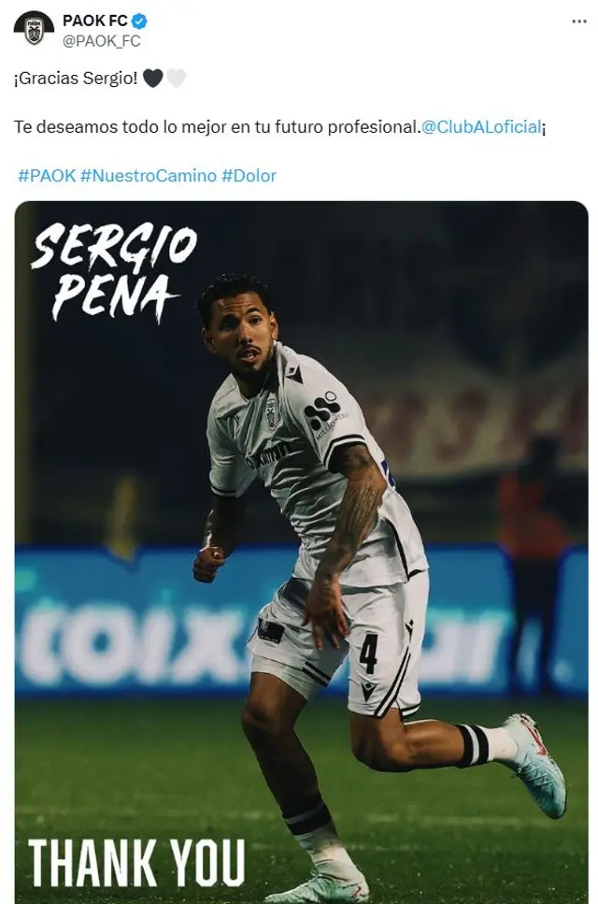Click the blue advertising board behind the player
The width and height of the screenshot is (598, 904).
301,622
